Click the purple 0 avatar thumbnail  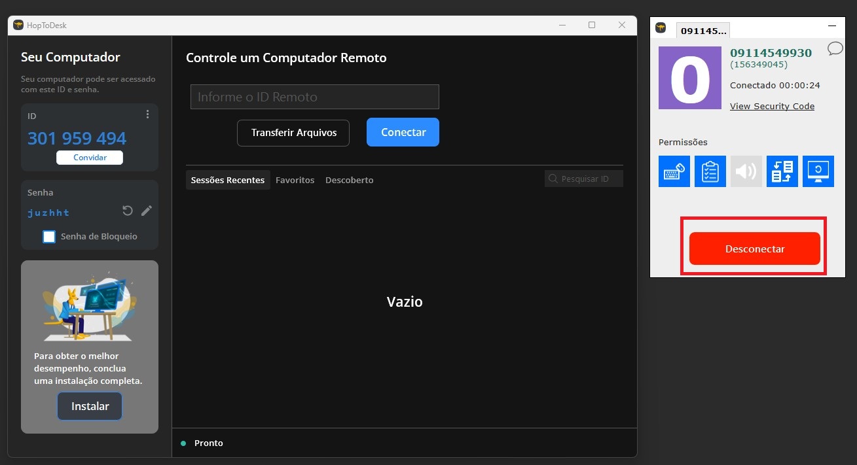(x=690, y=78)
